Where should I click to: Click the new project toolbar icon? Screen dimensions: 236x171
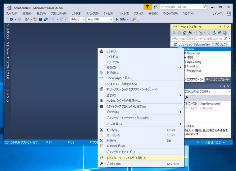(27, 19)
